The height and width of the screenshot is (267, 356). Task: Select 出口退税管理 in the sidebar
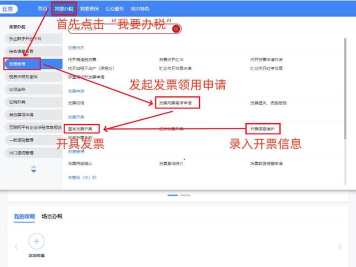point(34,153)
